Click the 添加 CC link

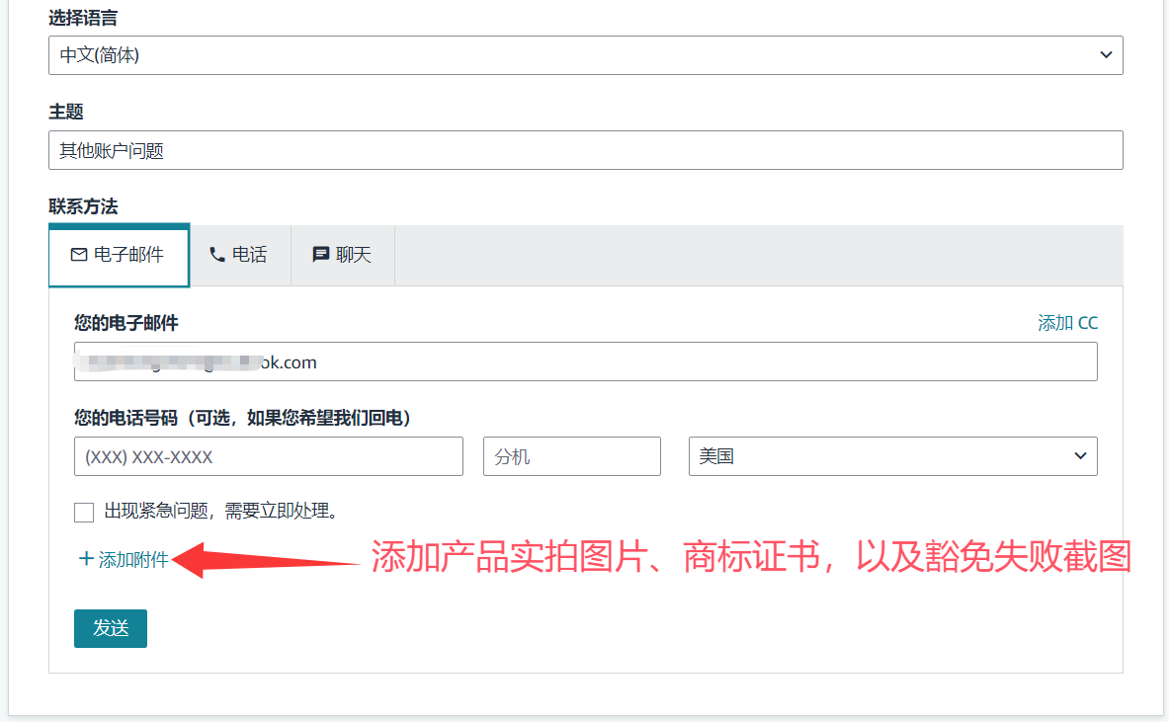pyautogui.click(x=1067, y=323)
